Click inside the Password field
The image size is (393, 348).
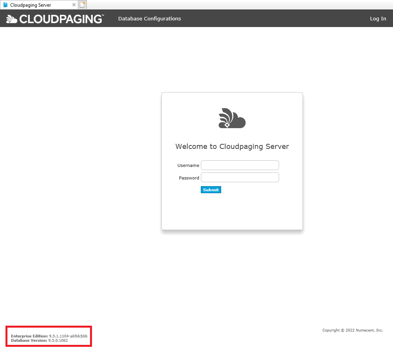pyautogui.click(x=240, y=177)
